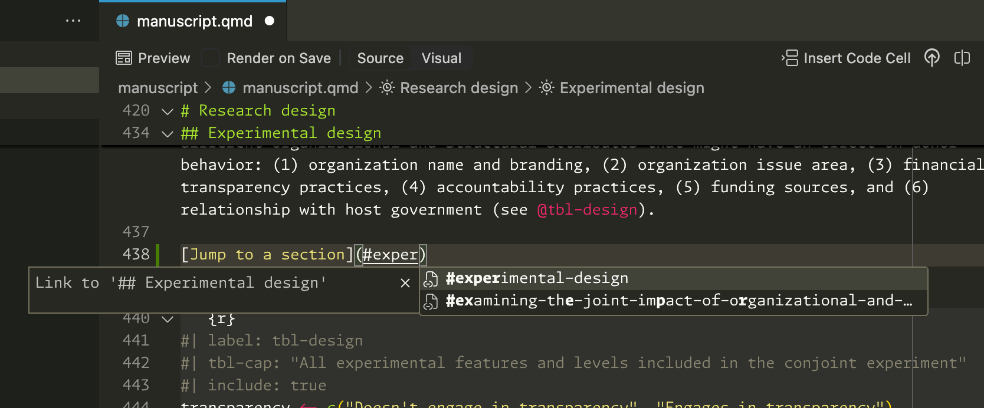
Task: Collapse the code chunk fold at line 440
Action: pyautogui.click(x=168, y=319)
